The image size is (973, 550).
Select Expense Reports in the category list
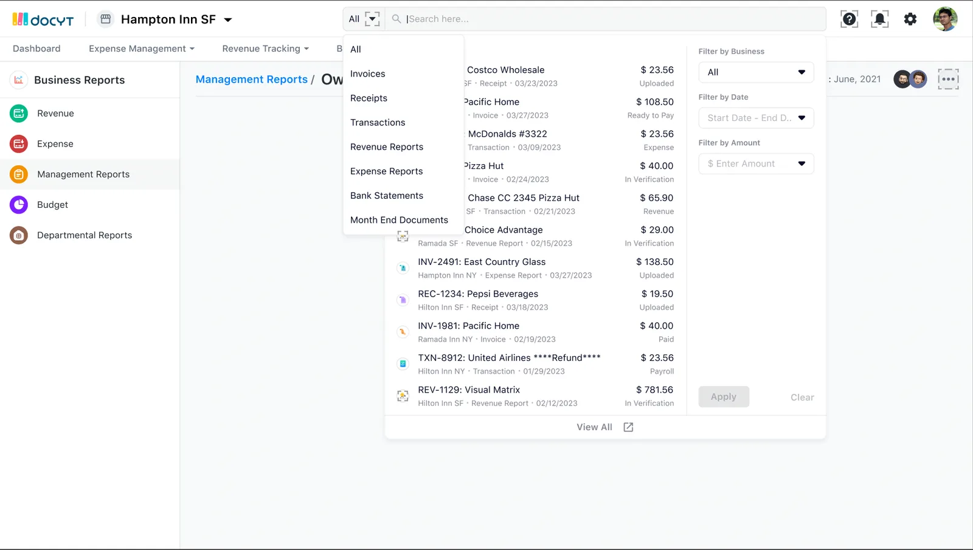[403, 171]
